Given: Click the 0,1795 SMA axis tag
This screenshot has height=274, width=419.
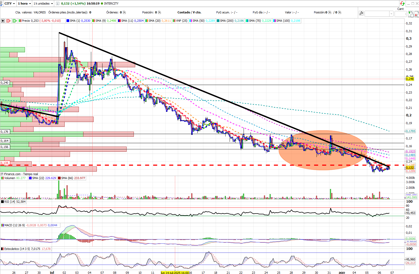Looking at the screenshot, I should 411,131.
